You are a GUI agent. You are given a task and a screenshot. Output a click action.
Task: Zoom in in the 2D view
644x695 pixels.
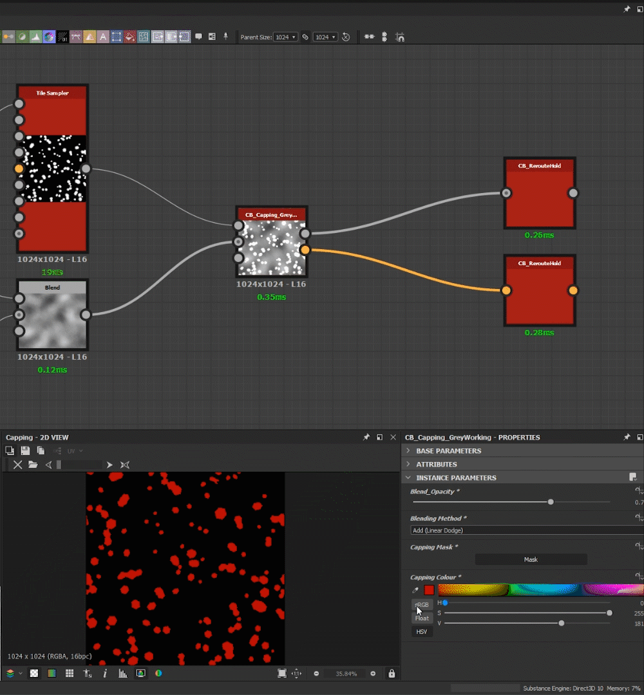373,674
